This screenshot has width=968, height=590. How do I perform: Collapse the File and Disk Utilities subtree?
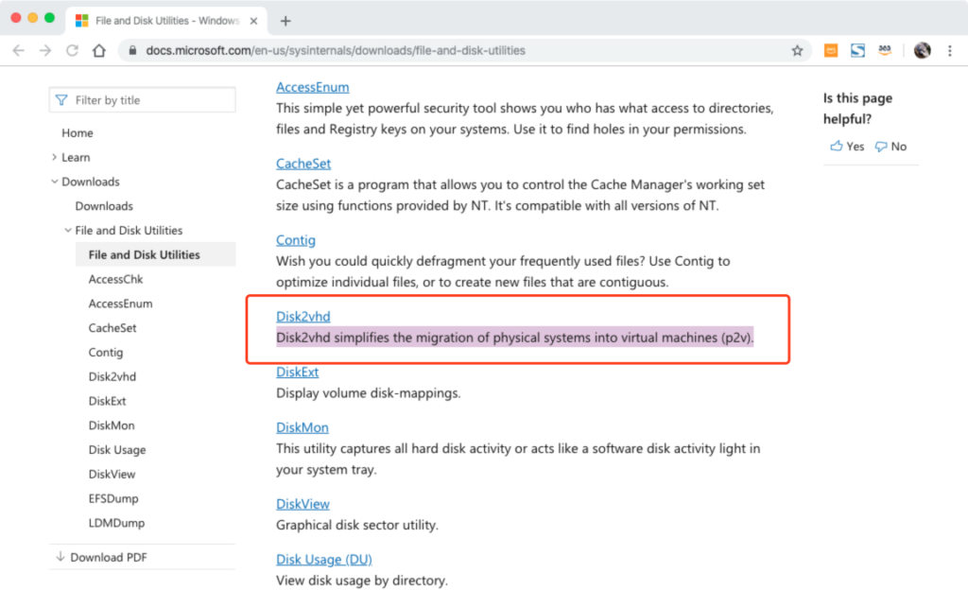click(68, 231)
